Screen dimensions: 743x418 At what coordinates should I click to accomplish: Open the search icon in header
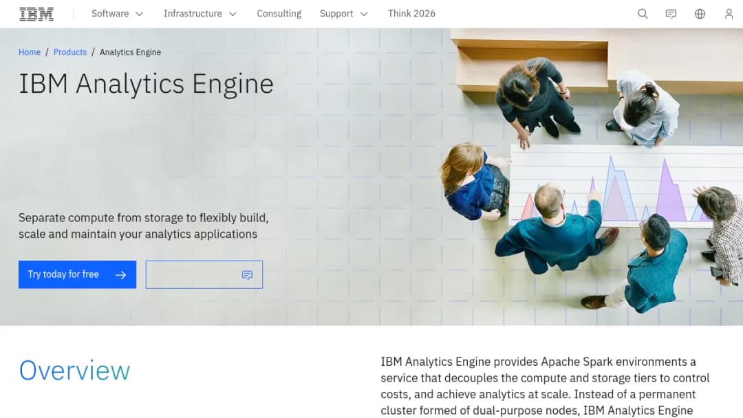pos(643,14)
